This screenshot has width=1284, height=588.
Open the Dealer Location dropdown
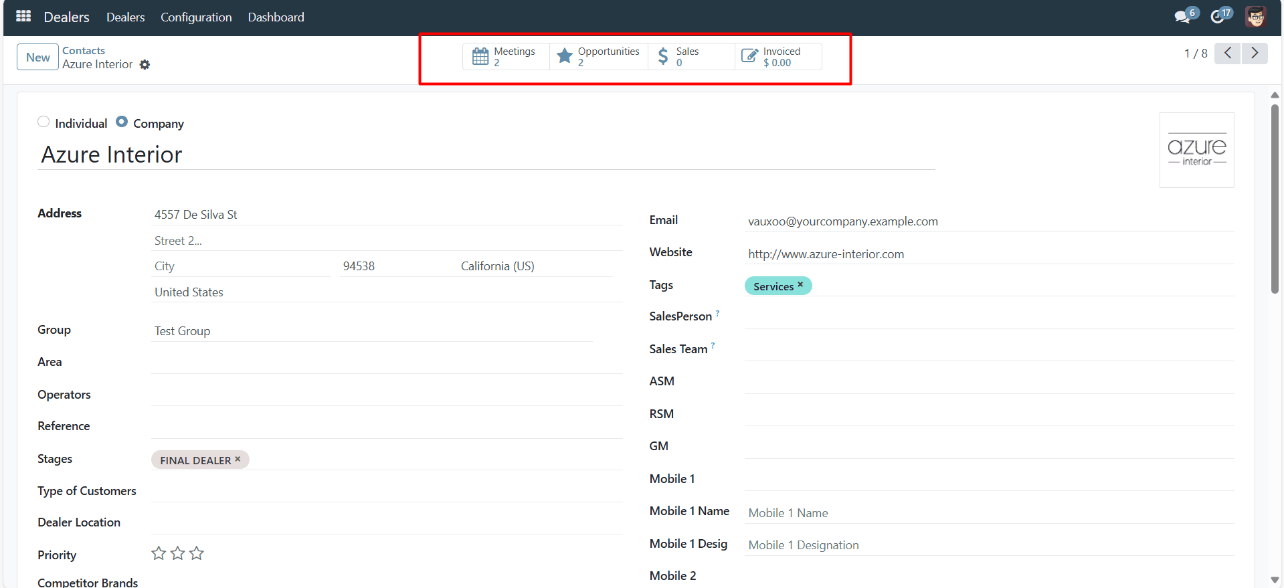click(x=387, y=524)
